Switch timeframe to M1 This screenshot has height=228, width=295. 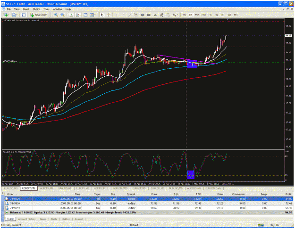pyautogui.click(x=184, y=15)
